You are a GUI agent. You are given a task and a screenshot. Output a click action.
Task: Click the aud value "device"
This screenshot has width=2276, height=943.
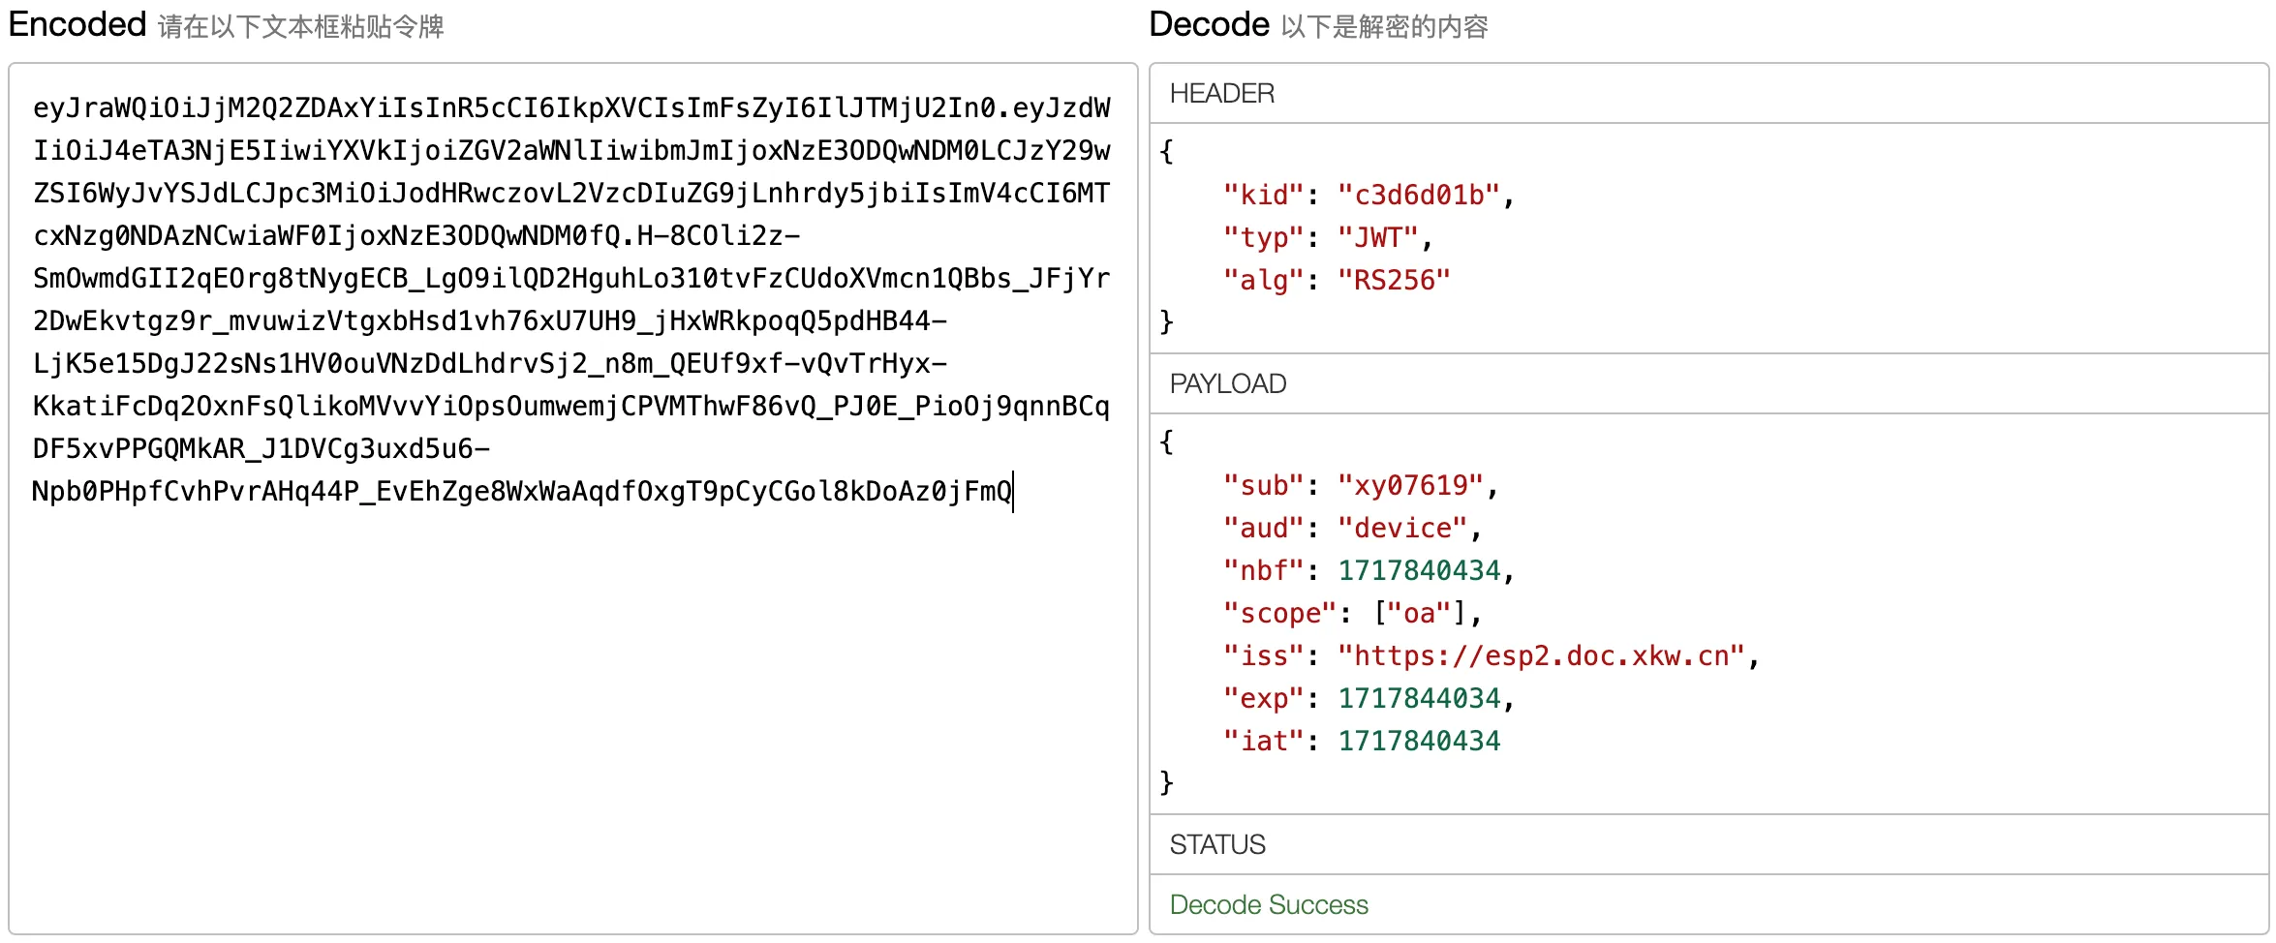click(1402, 529)
